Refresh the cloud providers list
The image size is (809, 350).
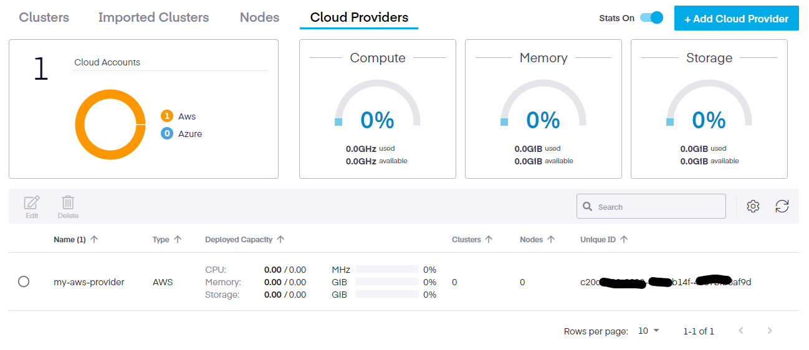click(782, 206)
